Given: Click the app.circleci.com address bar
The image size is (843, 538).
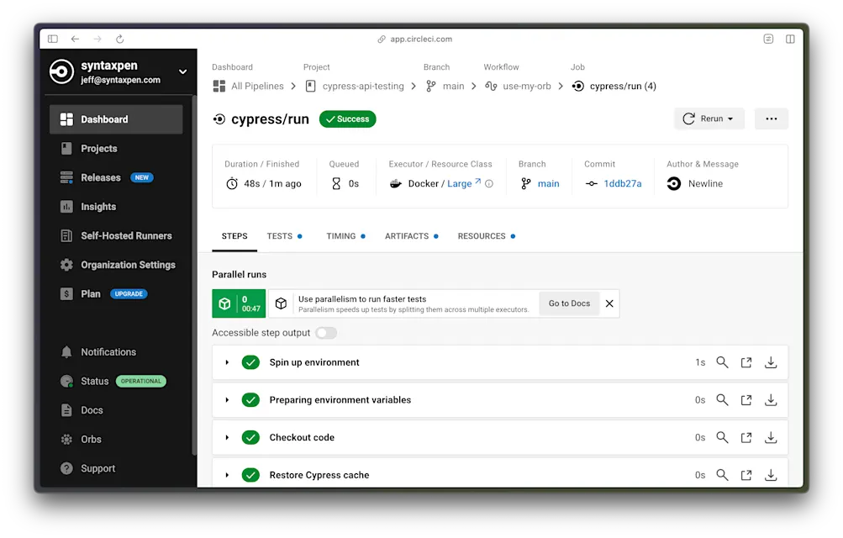Looking at the screenshot, I should pos(414,39).
